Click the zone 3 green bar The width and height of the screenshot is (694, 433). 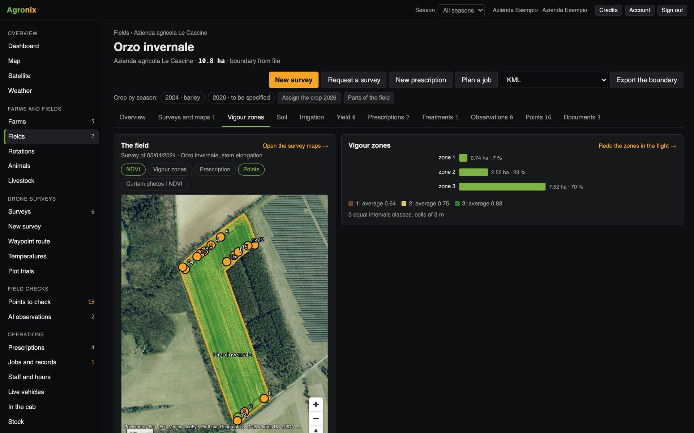(x=502, y=187)
